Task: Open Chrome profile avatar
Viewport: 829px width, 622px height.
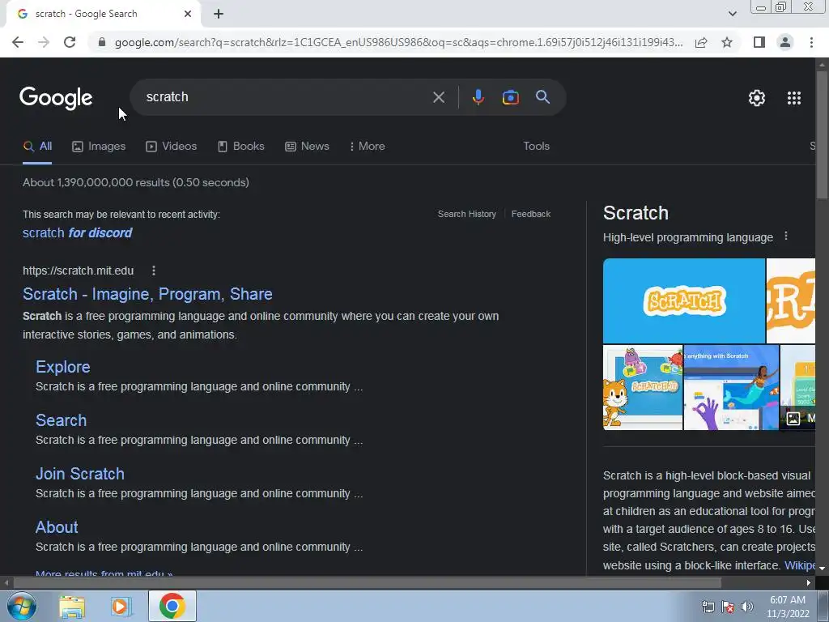Action: click(785, 42)
